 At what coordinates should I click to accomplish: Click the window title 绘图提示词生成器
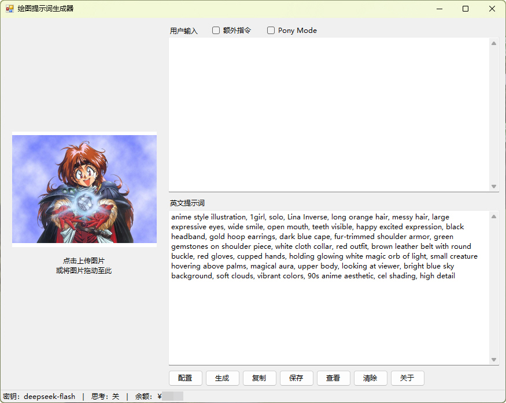click(x=46, y=9)
